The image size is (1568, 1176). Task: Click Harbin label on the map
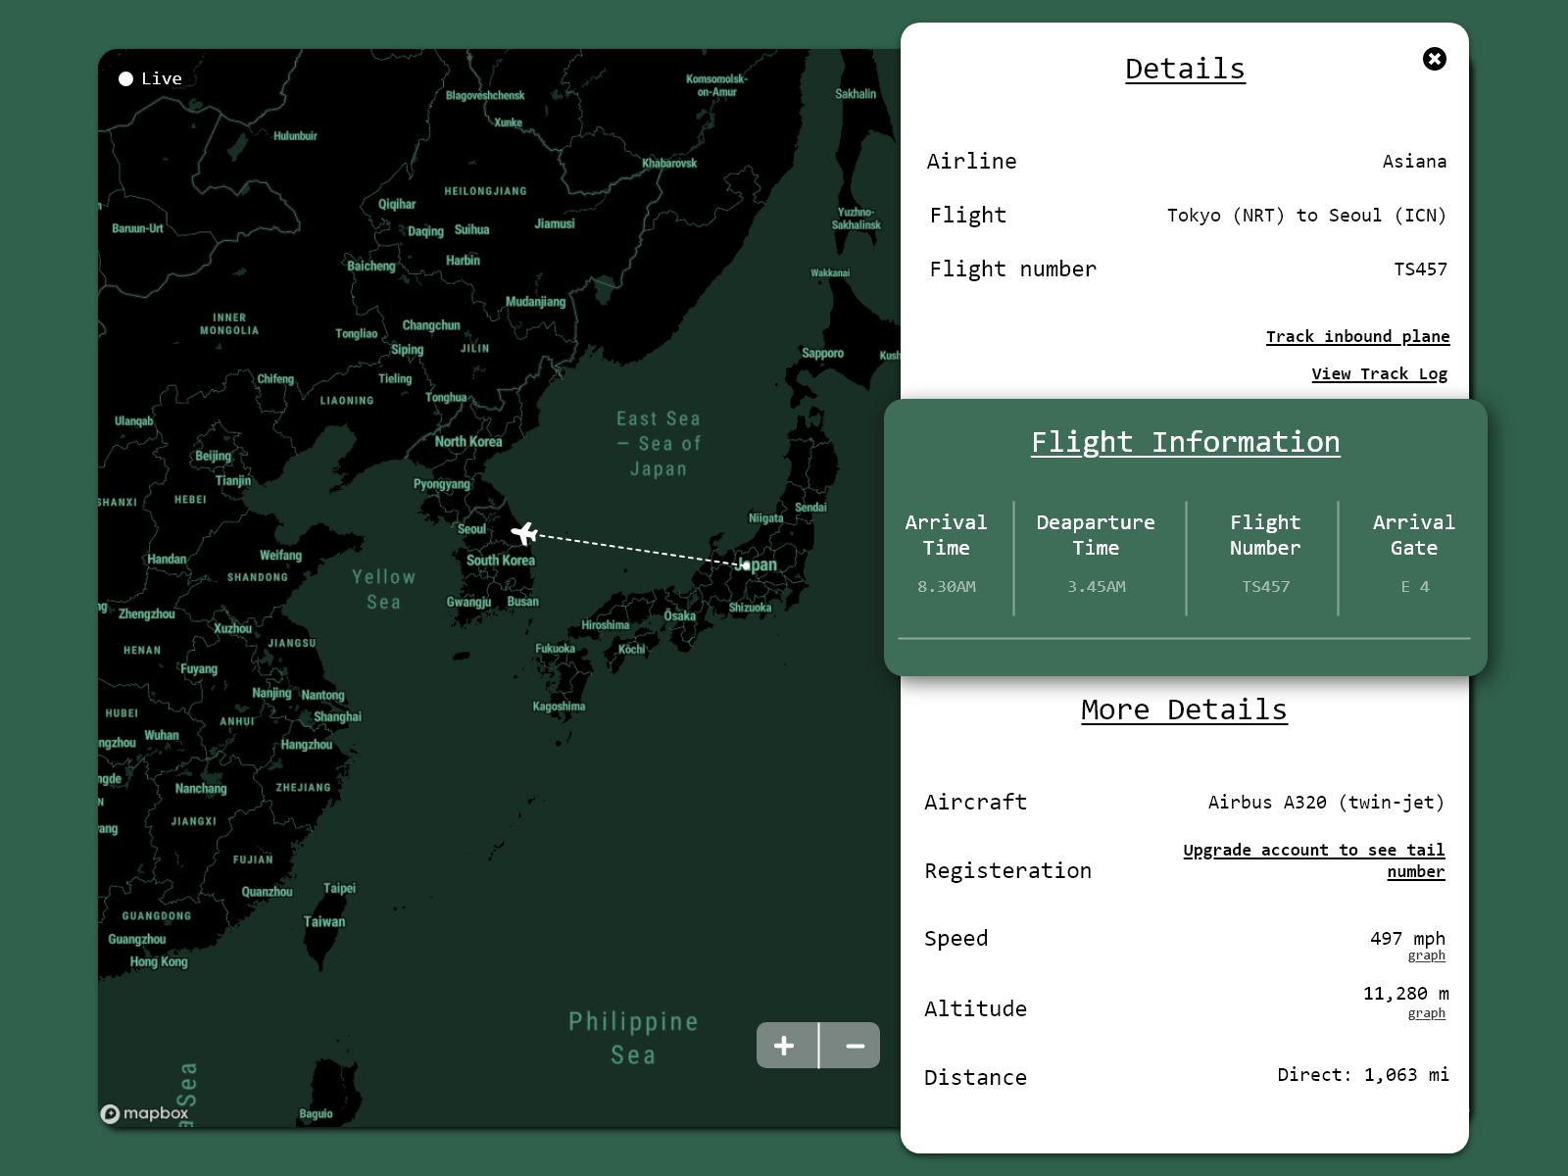463,260
